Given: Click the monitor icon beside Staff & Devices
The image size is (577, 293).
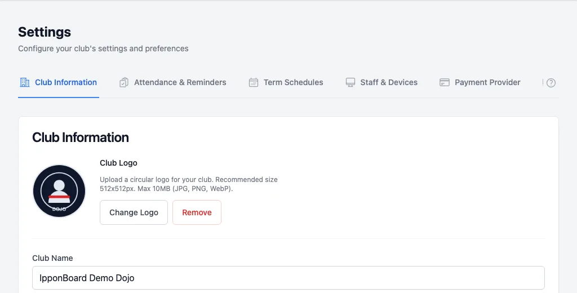Looking at the screenshot, I should coord(350,82).
